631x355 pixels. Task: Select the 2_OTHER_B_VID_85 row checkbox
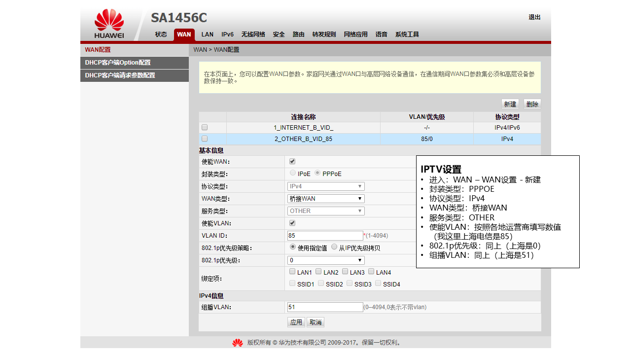[x=205, y=139]
